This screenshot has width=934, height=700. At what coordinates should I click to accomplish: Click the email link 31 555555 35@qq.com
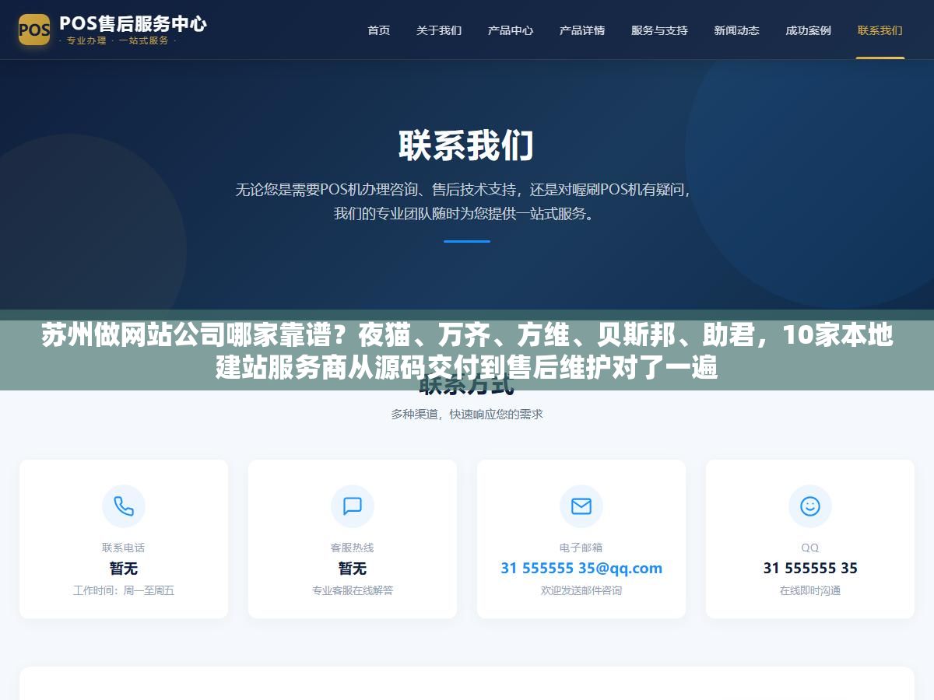pyautogui.click(x=581, y=568)
